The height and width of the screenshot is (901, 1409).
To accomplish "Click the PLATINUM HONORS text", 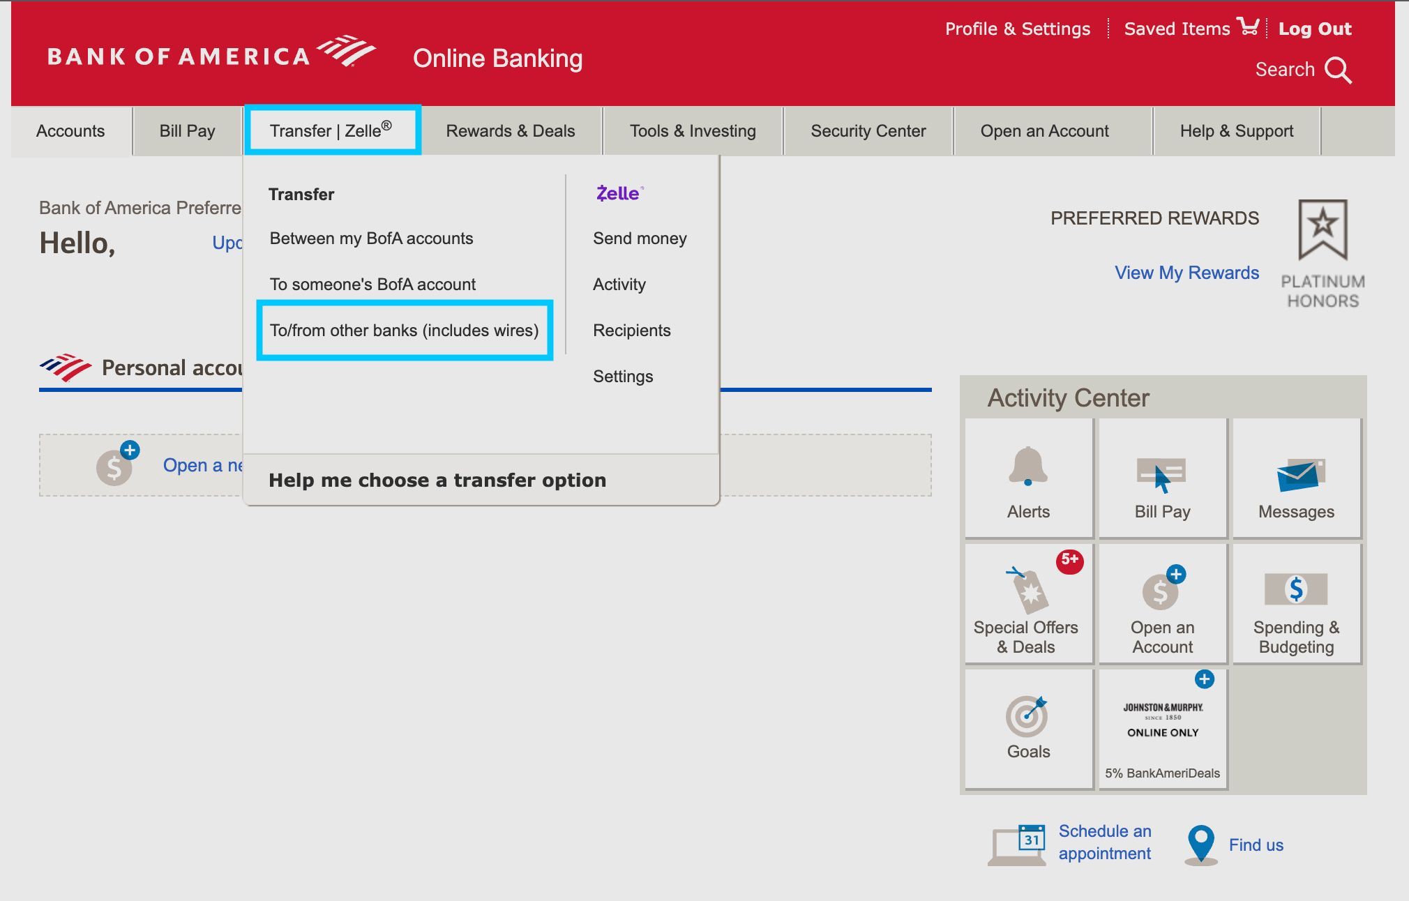I will (x=1323, y=291).
